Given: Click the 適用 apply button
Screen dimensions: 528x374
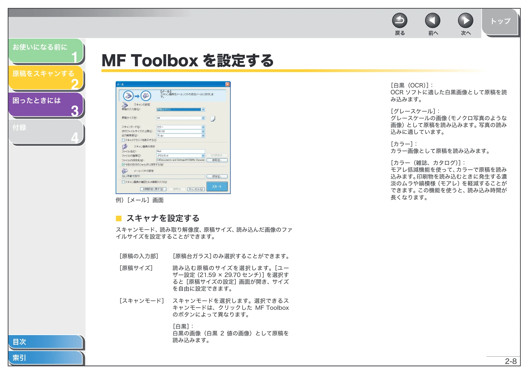Looking at the screenshot, I should (x=177, y=189).
